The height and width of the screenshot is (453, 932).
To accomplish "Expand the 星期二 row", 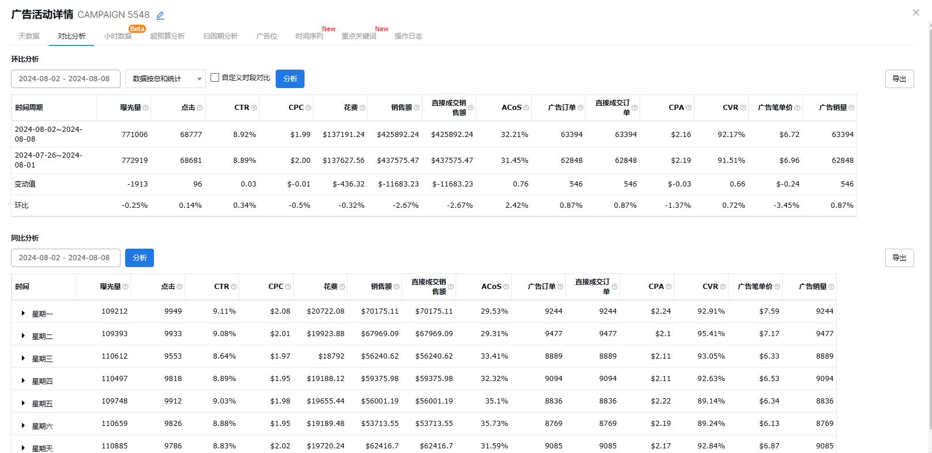I will (x=23, y=336).
